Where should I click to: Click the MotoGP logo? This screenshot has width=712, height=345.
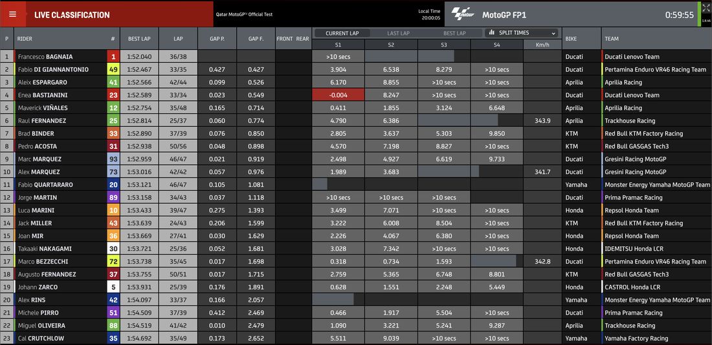click(x=462, y=14)
